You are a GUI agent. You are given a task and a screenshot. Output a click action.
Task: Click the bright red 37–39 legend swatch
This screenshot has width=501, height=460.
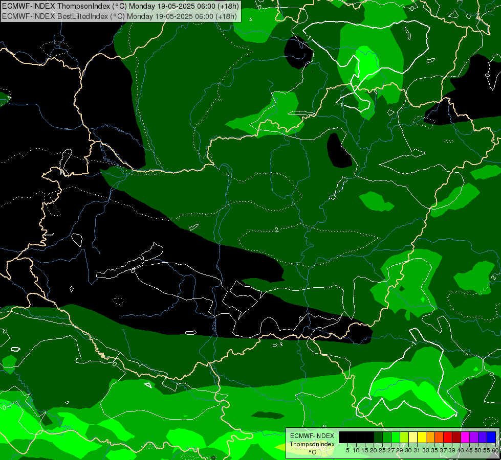pyautogui.click(x=448, y=438)
